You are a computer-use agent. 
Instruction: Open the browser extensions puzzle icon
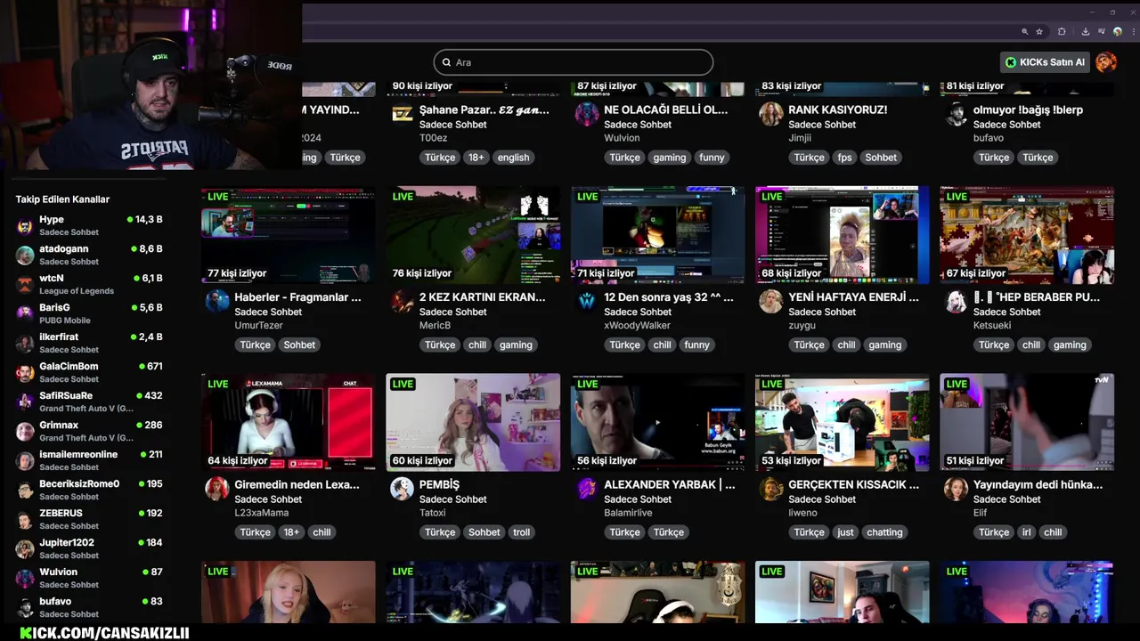coord(1062,31)
